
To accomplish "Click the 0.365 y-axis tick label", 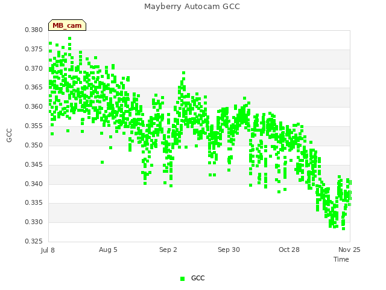I will pyautogui.click(x=34, y=87).
